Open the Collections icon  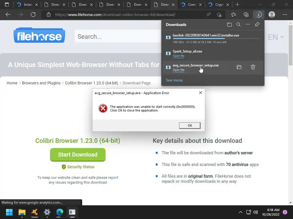pyautogui.click(x=246, y=15)
